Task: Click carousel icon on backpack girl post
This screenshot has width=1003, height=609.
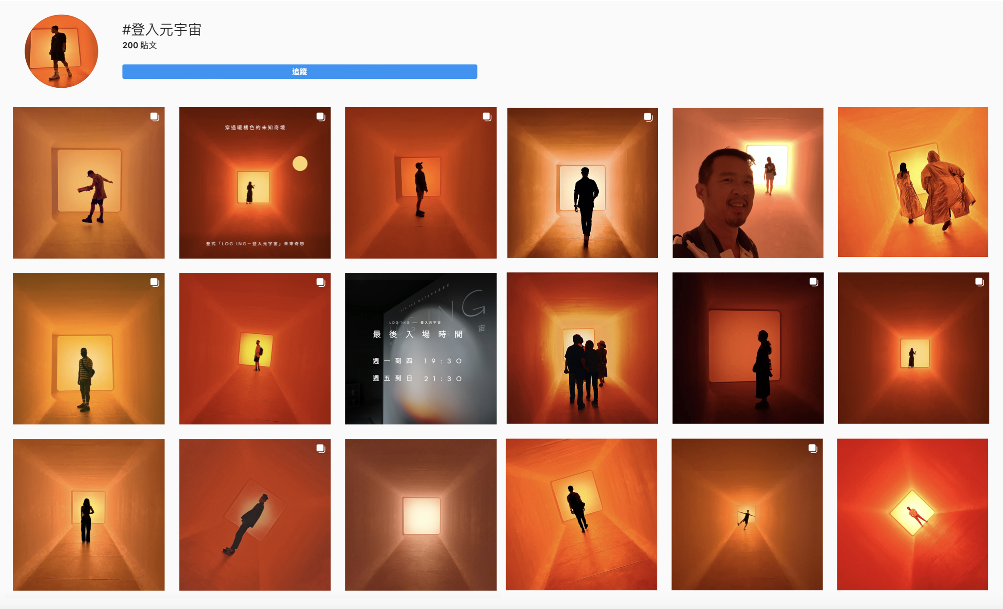Action: pyautogui.click(x=320, y=282)
